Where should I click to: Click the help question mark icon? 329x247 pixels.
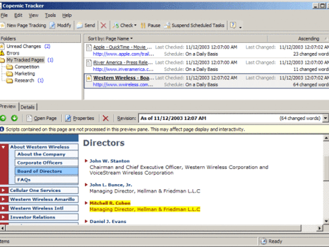[x=233, y=25]
